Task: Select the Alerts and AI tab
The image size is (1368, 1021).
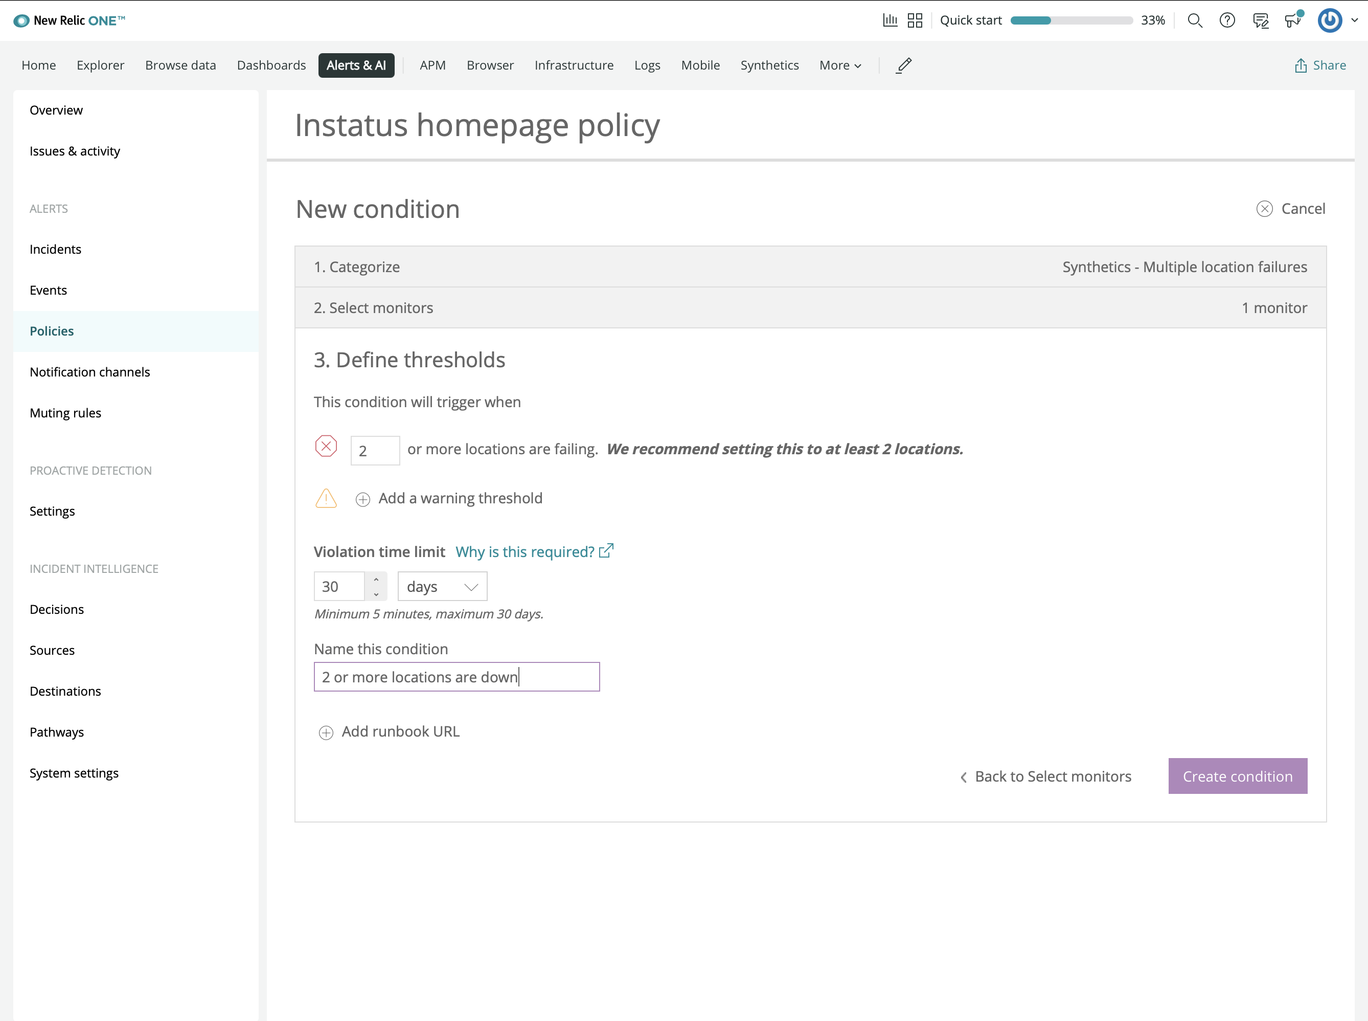Action: (356, 64)
